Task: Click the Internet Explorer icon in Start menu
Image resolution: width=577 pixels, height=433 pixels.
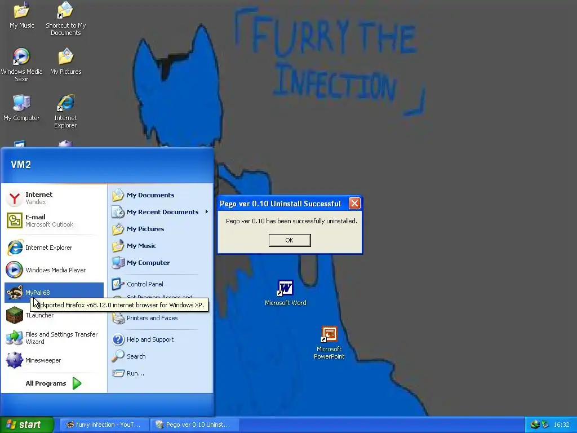Action: pyautogui.click(x=14, y=248)
